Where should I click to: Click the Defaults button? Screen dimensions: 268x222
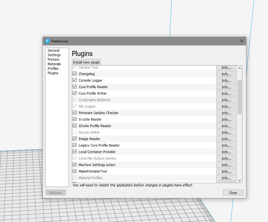tap(56, 193)
